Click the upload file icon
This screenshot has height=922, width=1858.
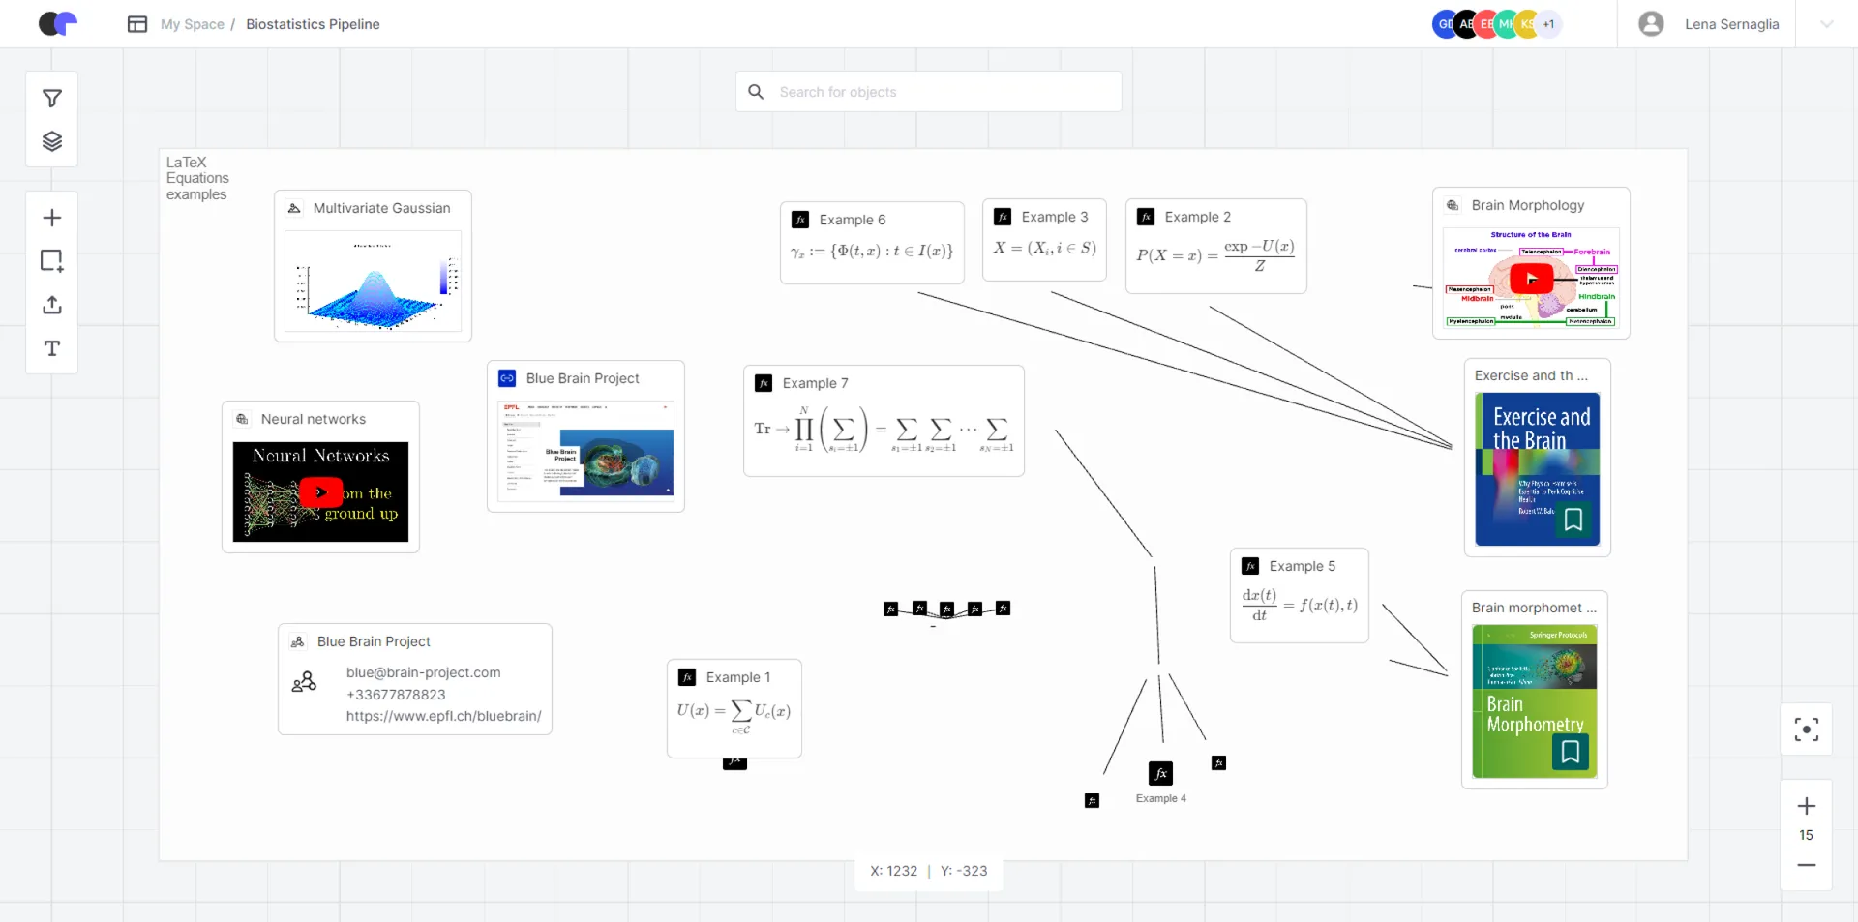(52, 305)
